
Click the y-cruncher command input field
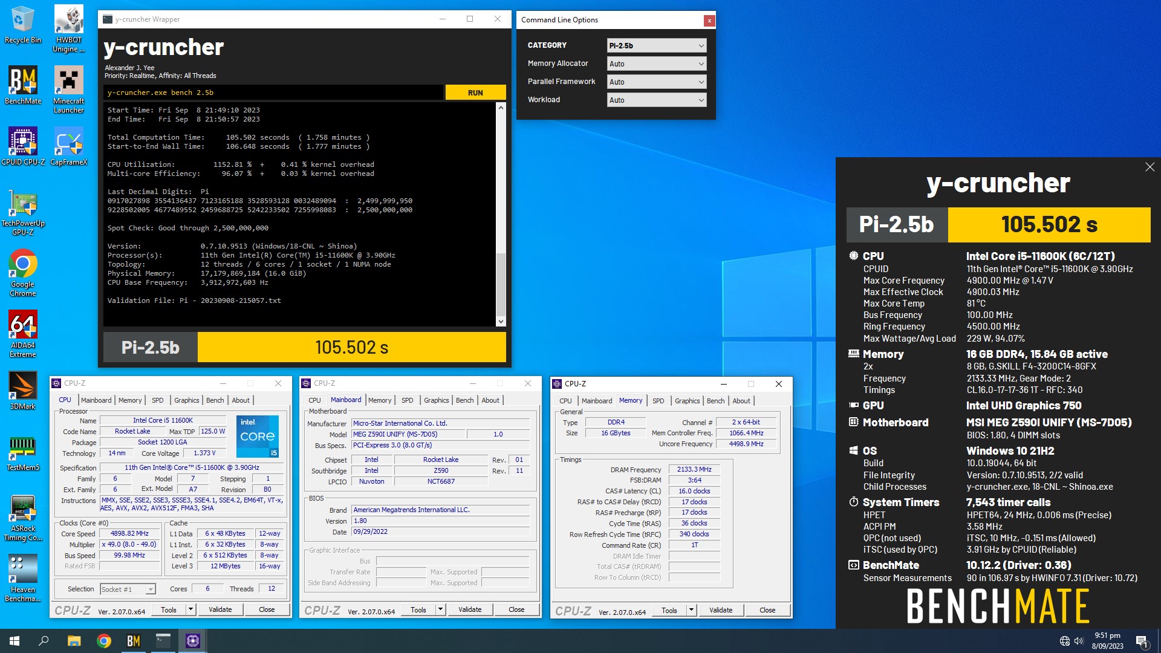(x=273, y=93)
